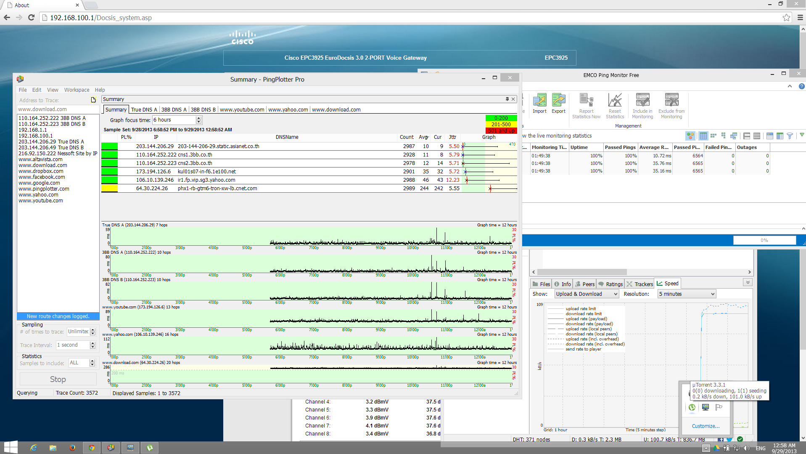Reload the page with the browser refresh icon

click(31, 18)
